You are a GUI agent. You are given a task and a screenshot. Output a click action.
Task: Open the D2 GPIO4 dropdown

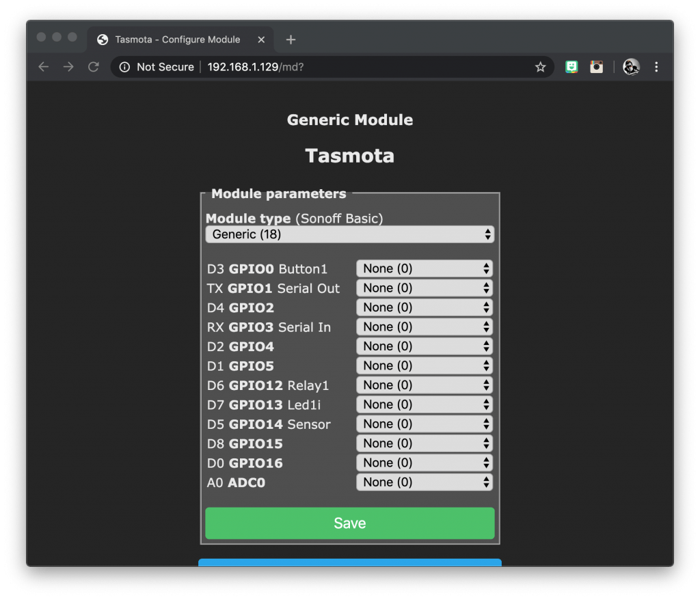pyautogui.click(x=424, y=346)
